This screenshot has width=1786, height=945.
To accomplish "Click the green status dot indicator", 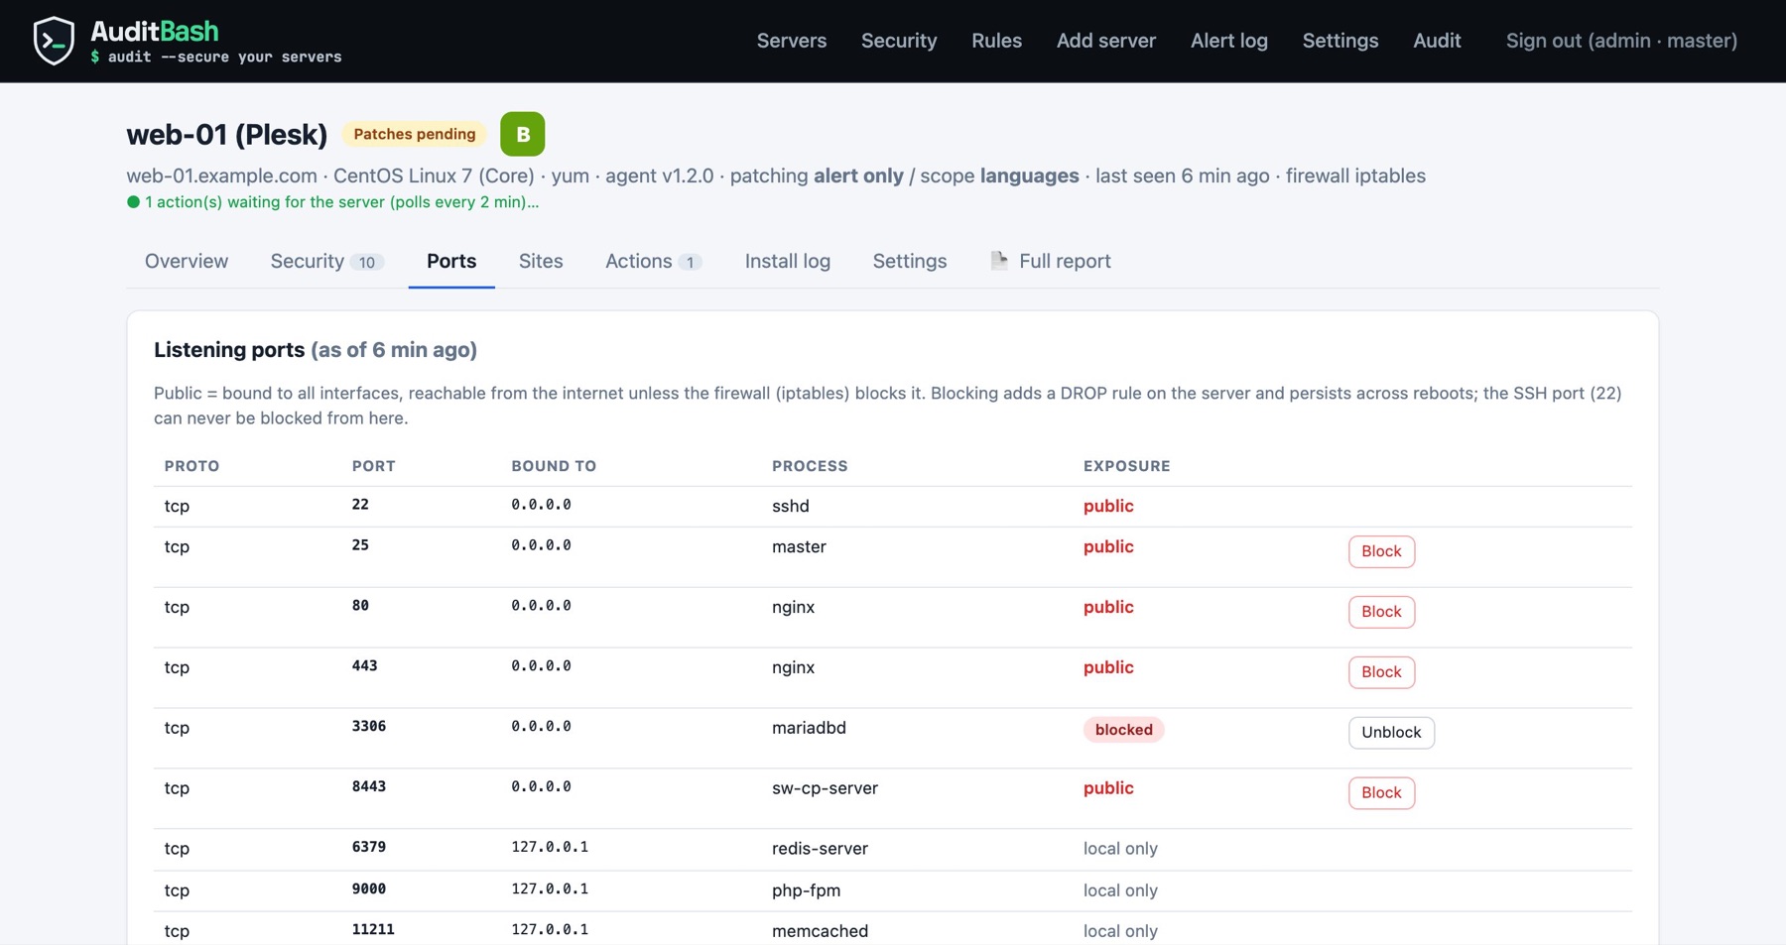I will click(133, 202).
